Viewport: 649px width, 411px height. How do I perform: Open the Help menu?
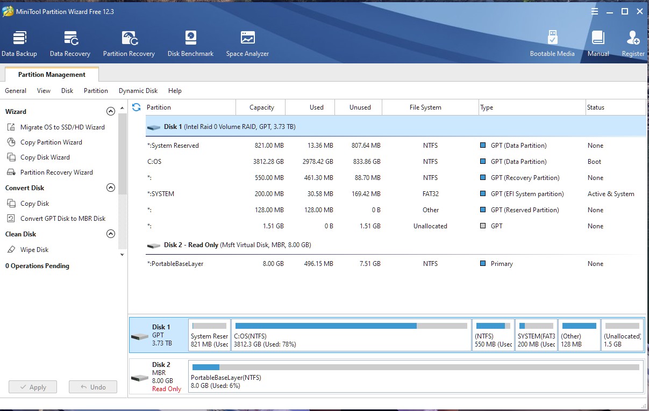tap(175, 91)
